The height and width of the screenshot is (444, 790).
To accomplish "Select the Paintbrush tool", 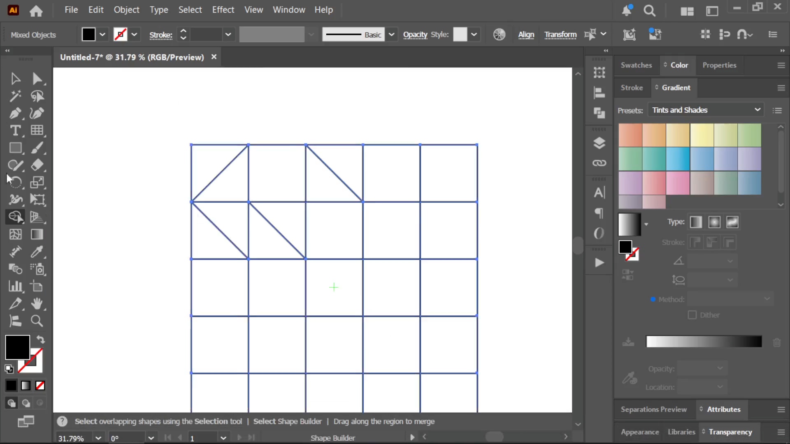I will point(37,148).
